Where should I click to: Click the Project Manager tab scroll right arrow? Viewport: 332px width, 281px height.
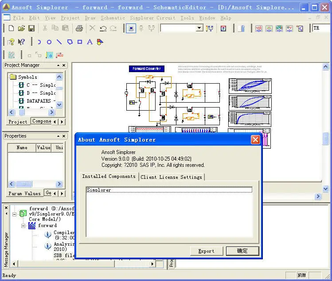(62, 122)
